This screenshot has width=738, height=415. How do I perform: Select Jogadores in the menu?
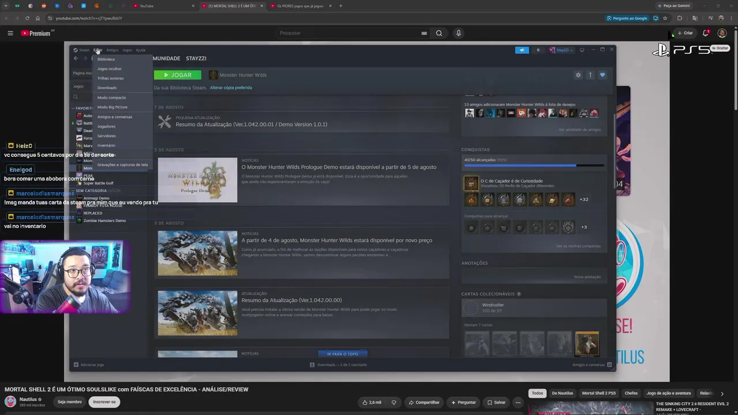tap(122, 126)
